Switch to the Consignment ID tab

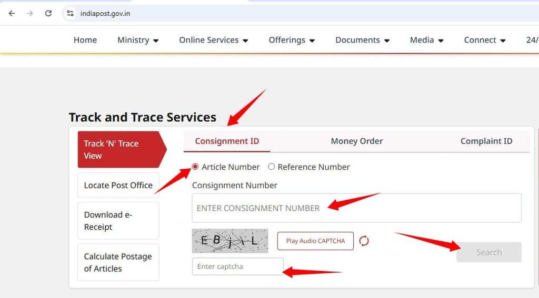[x=227, y=141]
